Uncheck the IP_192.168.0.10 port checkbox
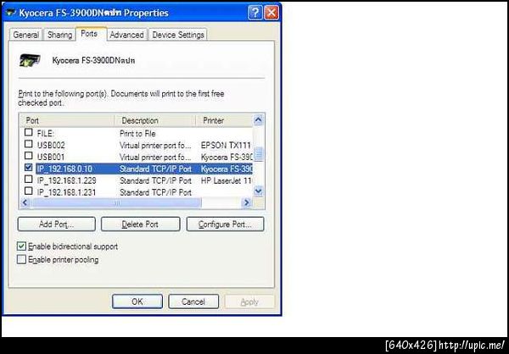 29,168
